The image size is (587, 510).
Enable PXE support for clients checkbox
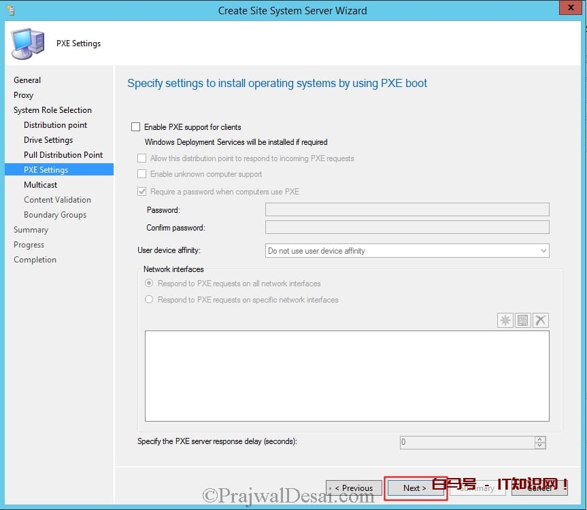(135, 127)
